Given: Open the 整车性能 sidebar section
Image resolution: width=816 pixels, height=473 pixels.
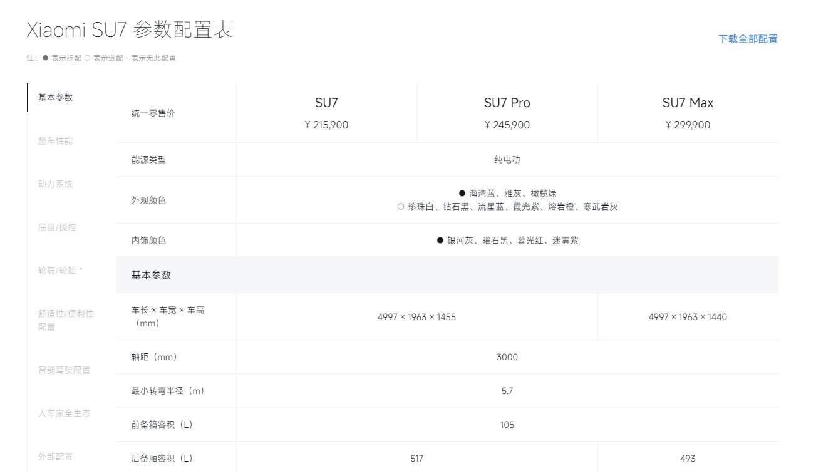Looking at the screenshot, I should coord(56,141).
